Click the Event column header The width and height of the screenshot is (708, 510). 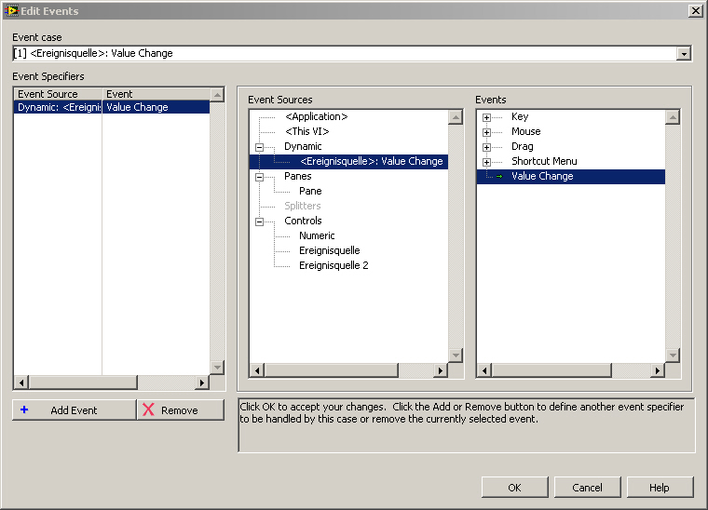click(157, 94)
